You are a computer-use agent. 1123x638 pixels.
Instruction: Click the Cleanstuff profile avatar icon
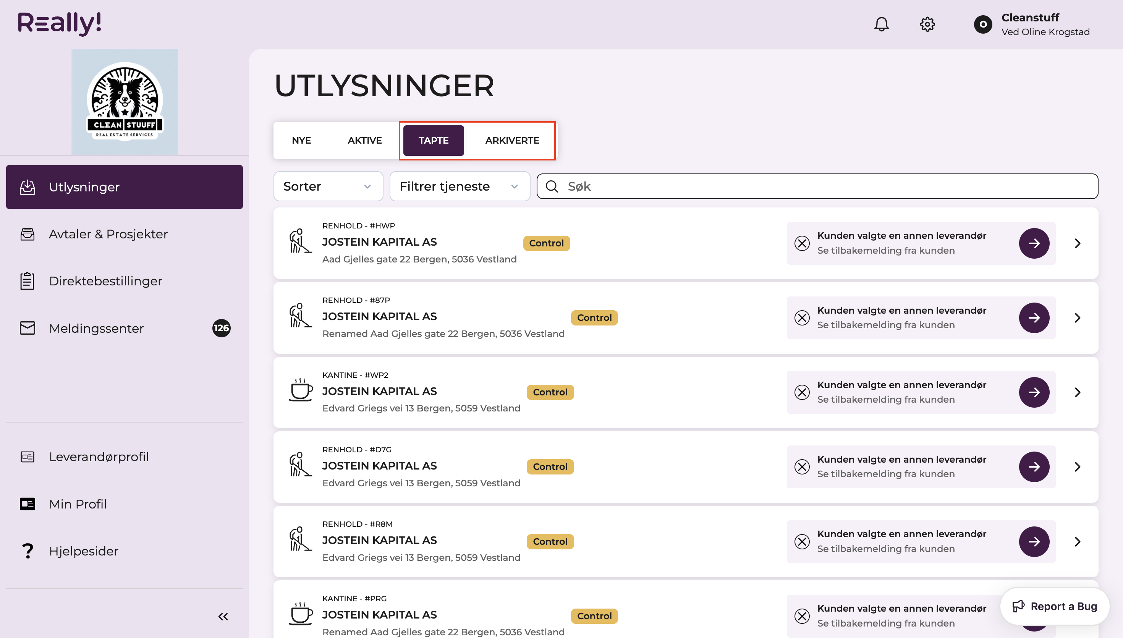click(x=983, y=24)
